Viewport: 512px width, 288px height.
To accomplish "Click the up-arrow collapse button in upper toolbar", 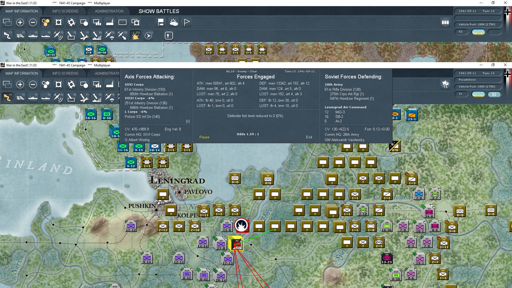I will pyautogui.click(x=169, y=35).
